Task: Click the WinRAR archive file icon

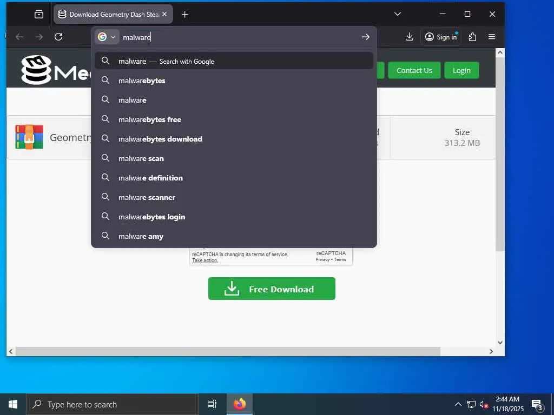Action: [x=29, y=137]
